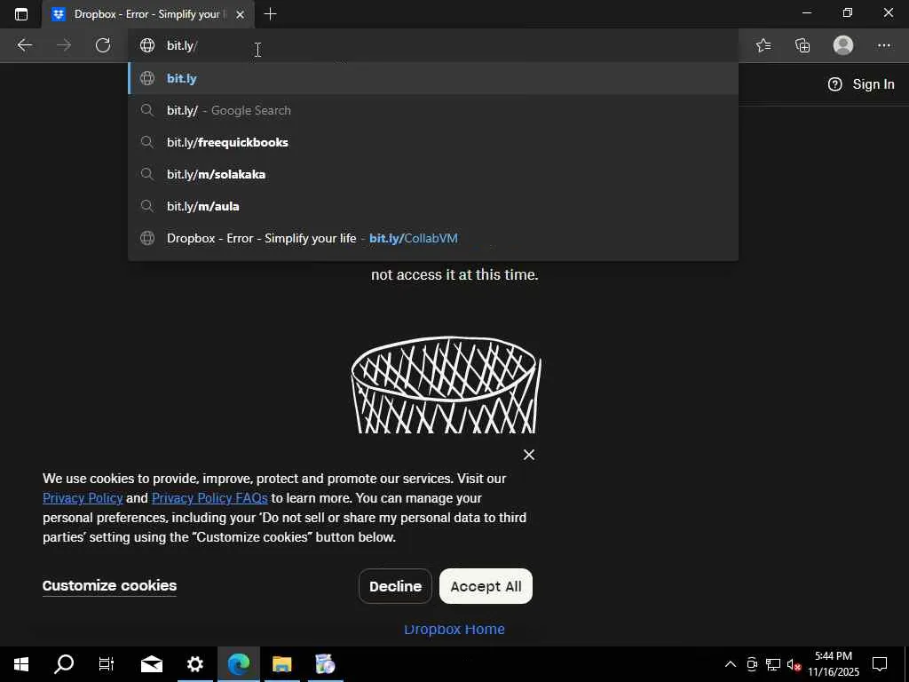This screenshot has width=909, height=682.
Task: Pick the bit.ly/m/solakaka suggestion
Action: 433,174
